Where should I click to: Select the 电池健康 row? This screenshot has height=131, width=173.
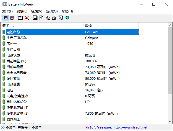point(13,84)
